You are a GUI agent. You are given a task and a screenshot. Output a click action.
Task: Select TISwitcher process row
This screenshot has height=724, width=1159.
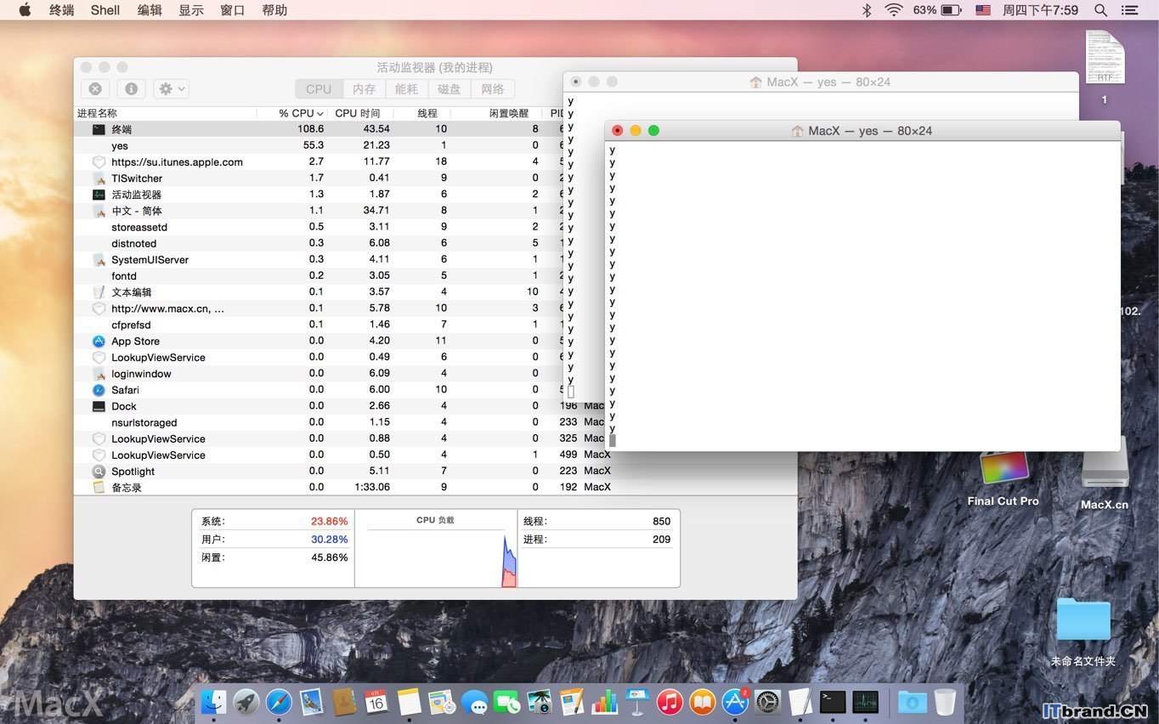tap(319, 178)
